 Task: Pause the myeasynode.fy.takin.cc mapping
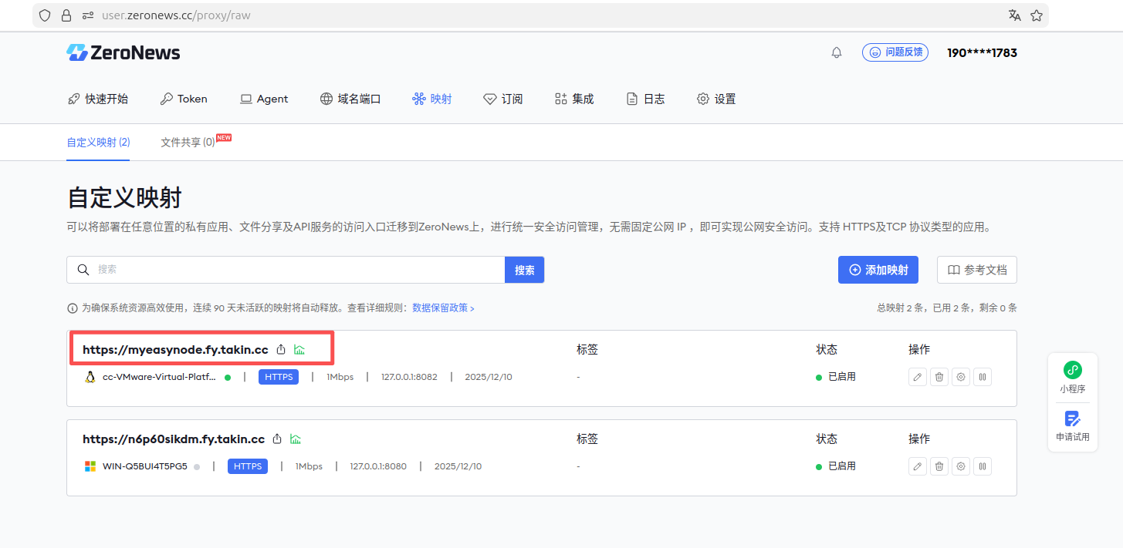(982, 377)
